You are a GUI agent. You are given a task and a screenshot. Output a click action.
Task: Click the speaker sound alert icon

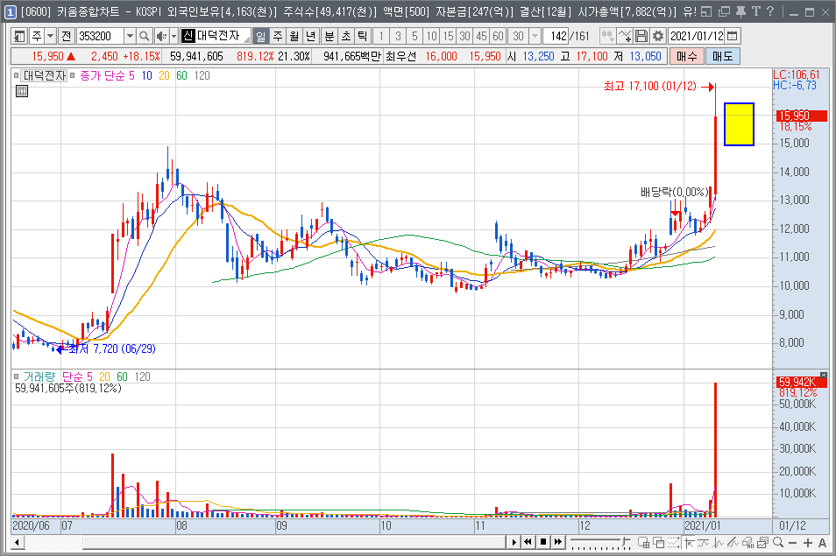tap(161, 36)
